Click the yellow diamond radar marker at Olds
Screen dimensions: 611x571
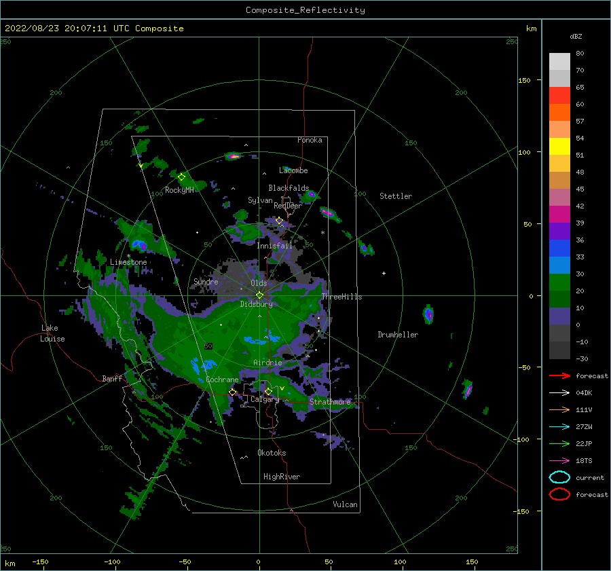(x=259, y=295)
